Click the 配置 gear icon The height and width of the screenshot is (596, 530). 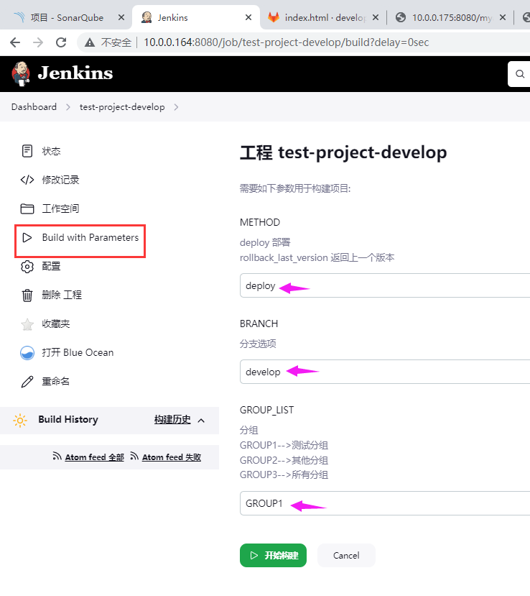[27, 267]
